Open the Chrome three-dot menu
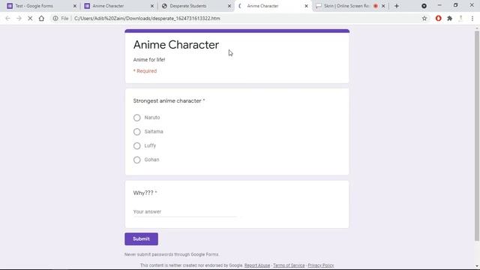Viewport: 480px width, 270px height. (x=472, y=18)
